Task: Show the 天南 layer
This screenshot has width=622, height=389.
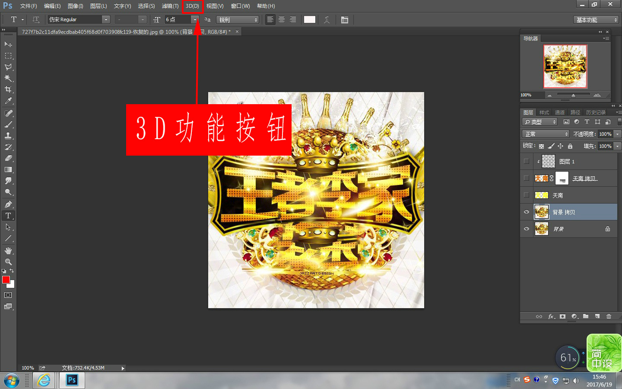Action: [x=526, y=195]
